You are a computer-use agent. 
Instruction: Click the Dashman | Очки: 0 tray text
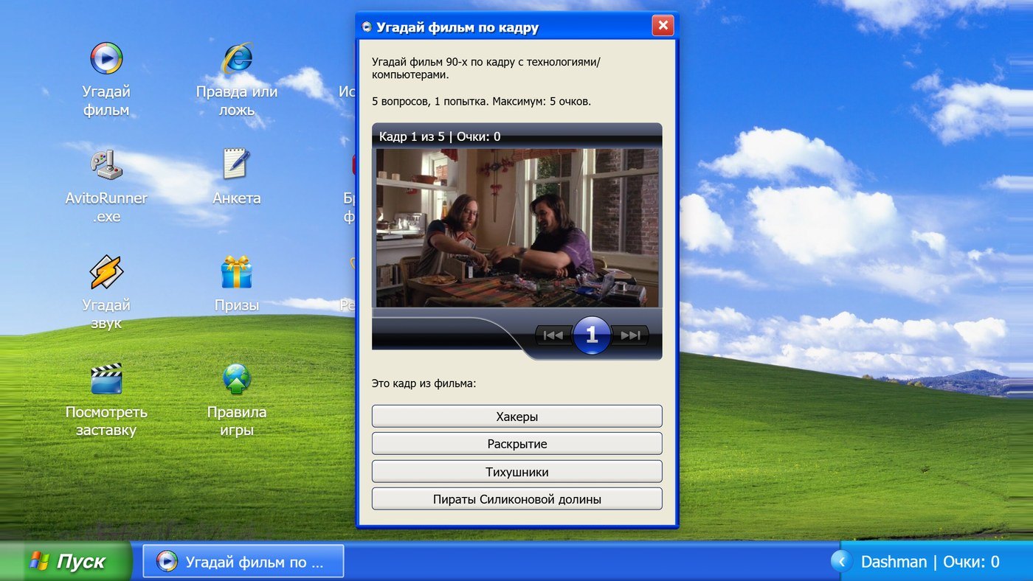point(930,562)
